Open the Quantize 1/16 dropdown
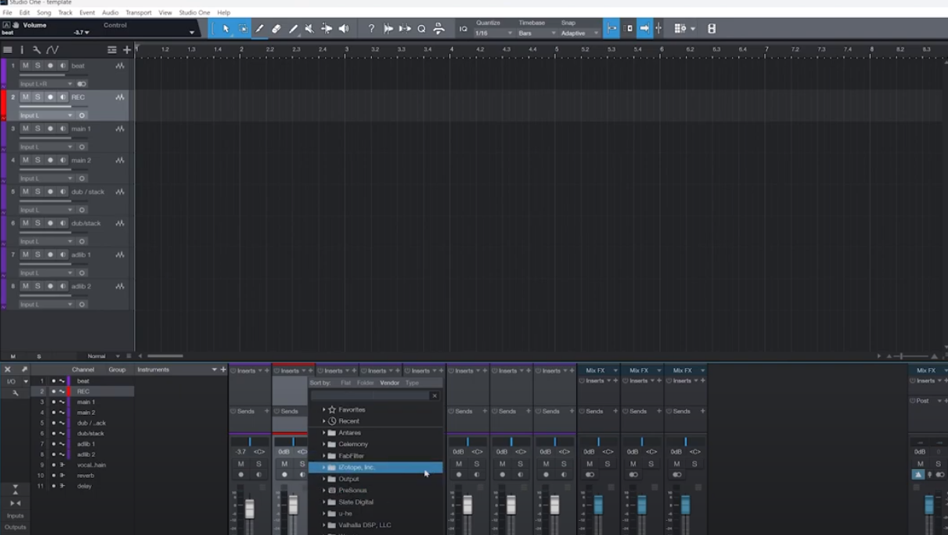 (x=493, y=34)
